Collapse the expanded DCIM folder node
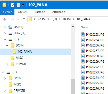The image size is (108, 94). coord(7,45)
